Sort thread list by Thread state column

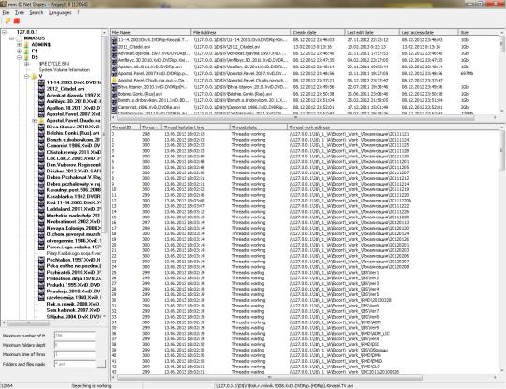tap(259, 127)
